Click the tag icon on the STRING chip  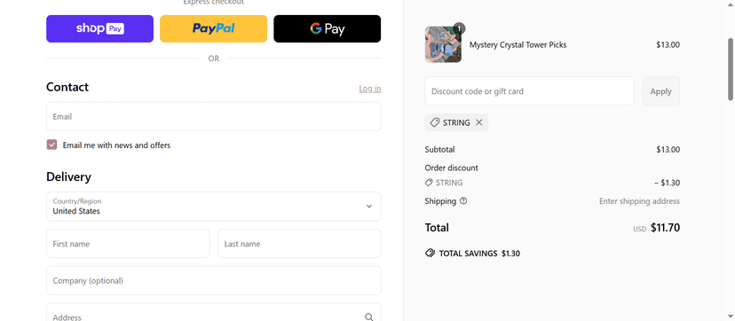(435, 122)
